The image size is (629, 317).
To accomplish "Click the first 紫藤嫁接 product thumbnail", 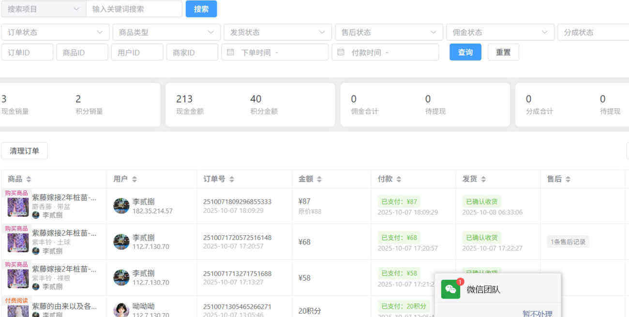I will click(x=18, y=208).
